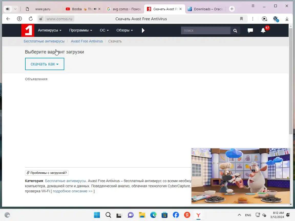Click the Protect shield extension icon
The height and width of the screenshot is (221, 295).
276,19
